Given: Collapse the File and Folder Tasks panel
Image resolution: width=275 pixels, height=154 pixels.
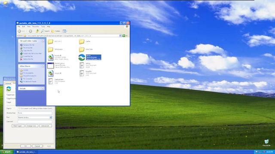Looking at the screenshot, I should point(43,41).
